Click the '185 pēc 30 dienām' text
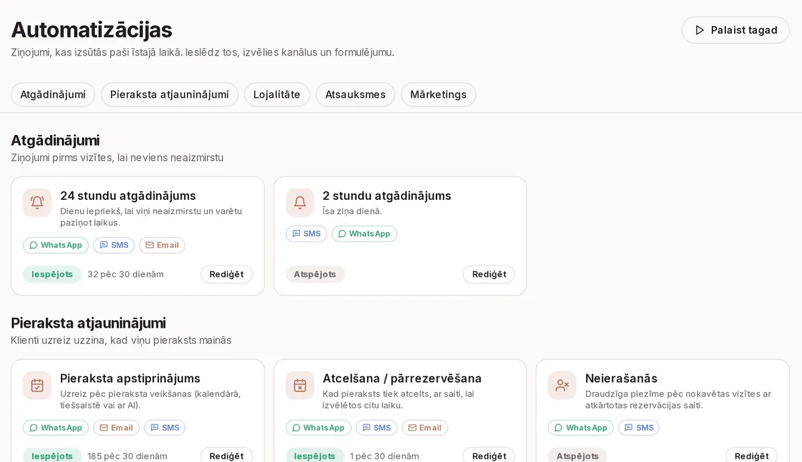 pos(128,456)
